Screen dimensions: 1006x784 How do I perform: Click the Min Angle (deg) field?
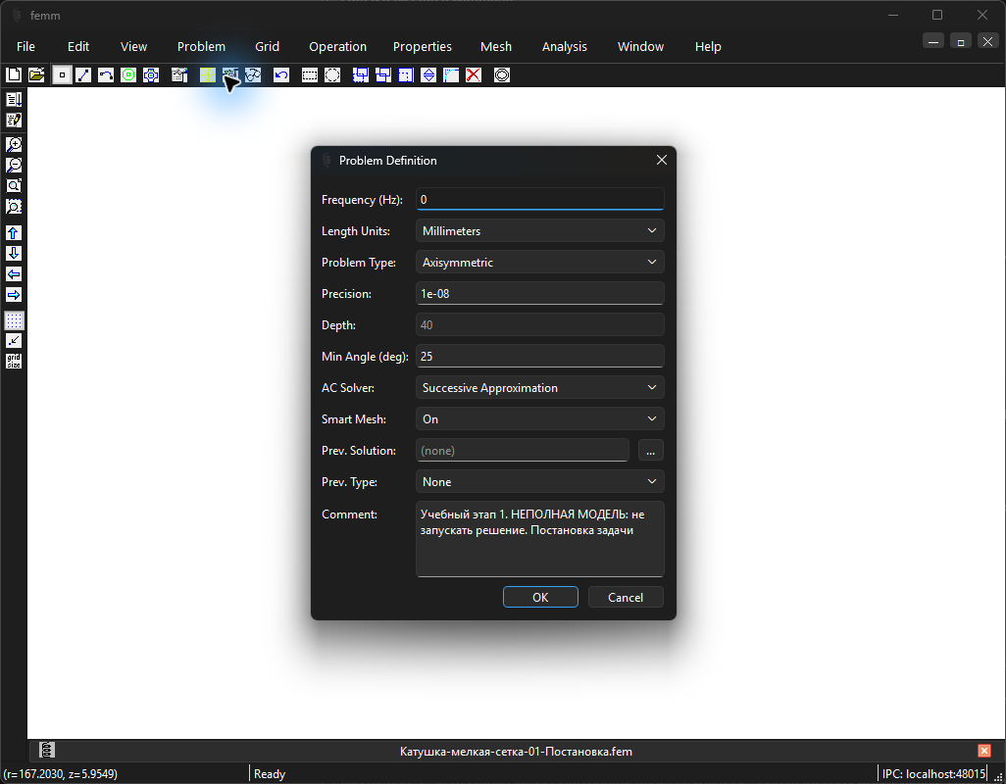tap(539, 357)
